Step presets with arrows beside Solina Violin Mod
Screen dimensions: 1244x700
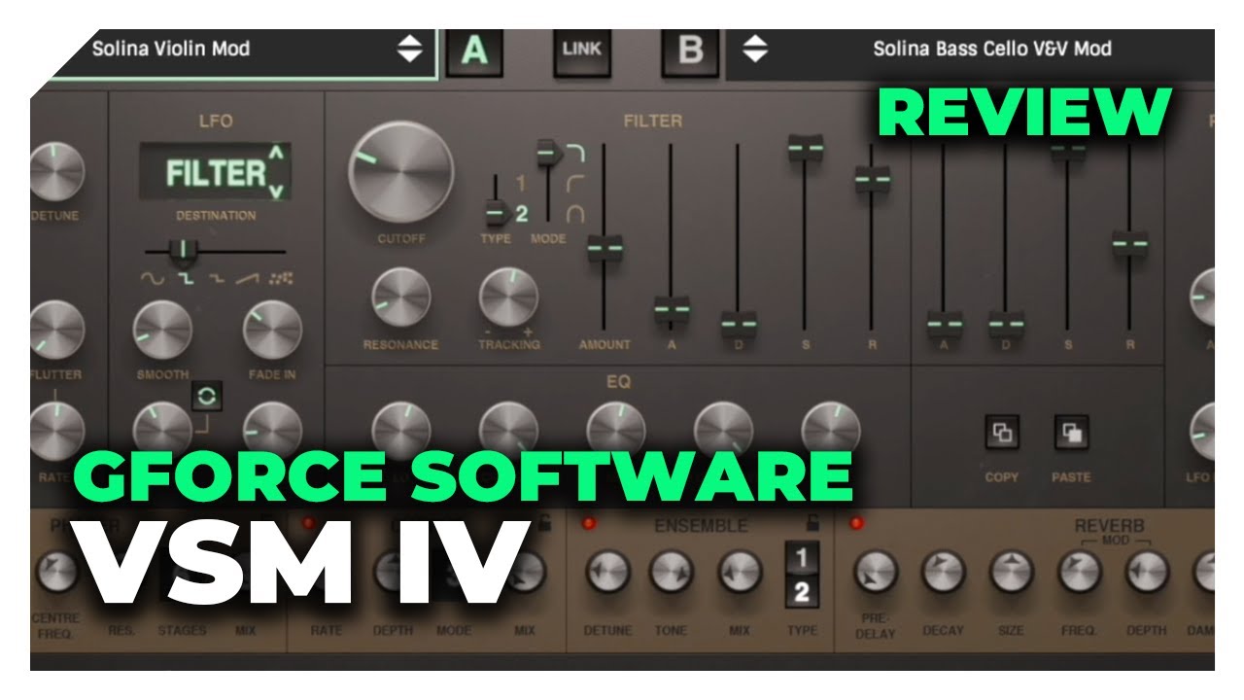coord(410,49)
